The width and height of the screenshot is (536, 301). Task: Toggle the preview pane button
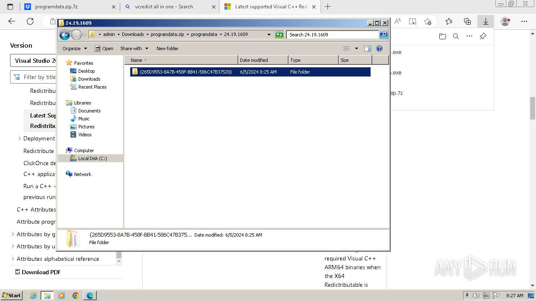click(368, 48)
